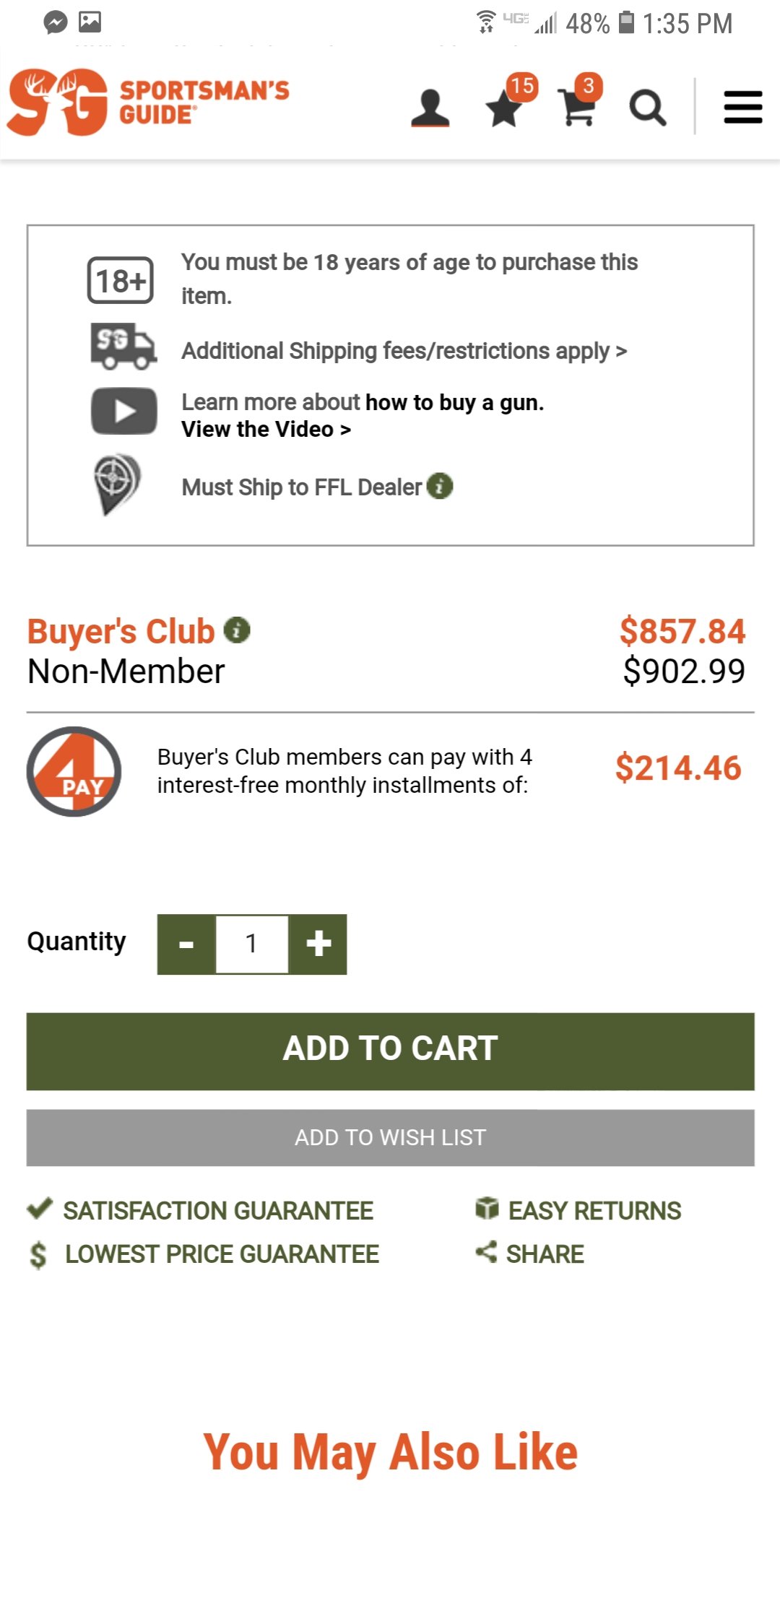The height and width of the screenshot is (1603, 780).
Task: Open the Lowest Price Guarantee link
Action: click(x=221, y=1254)
